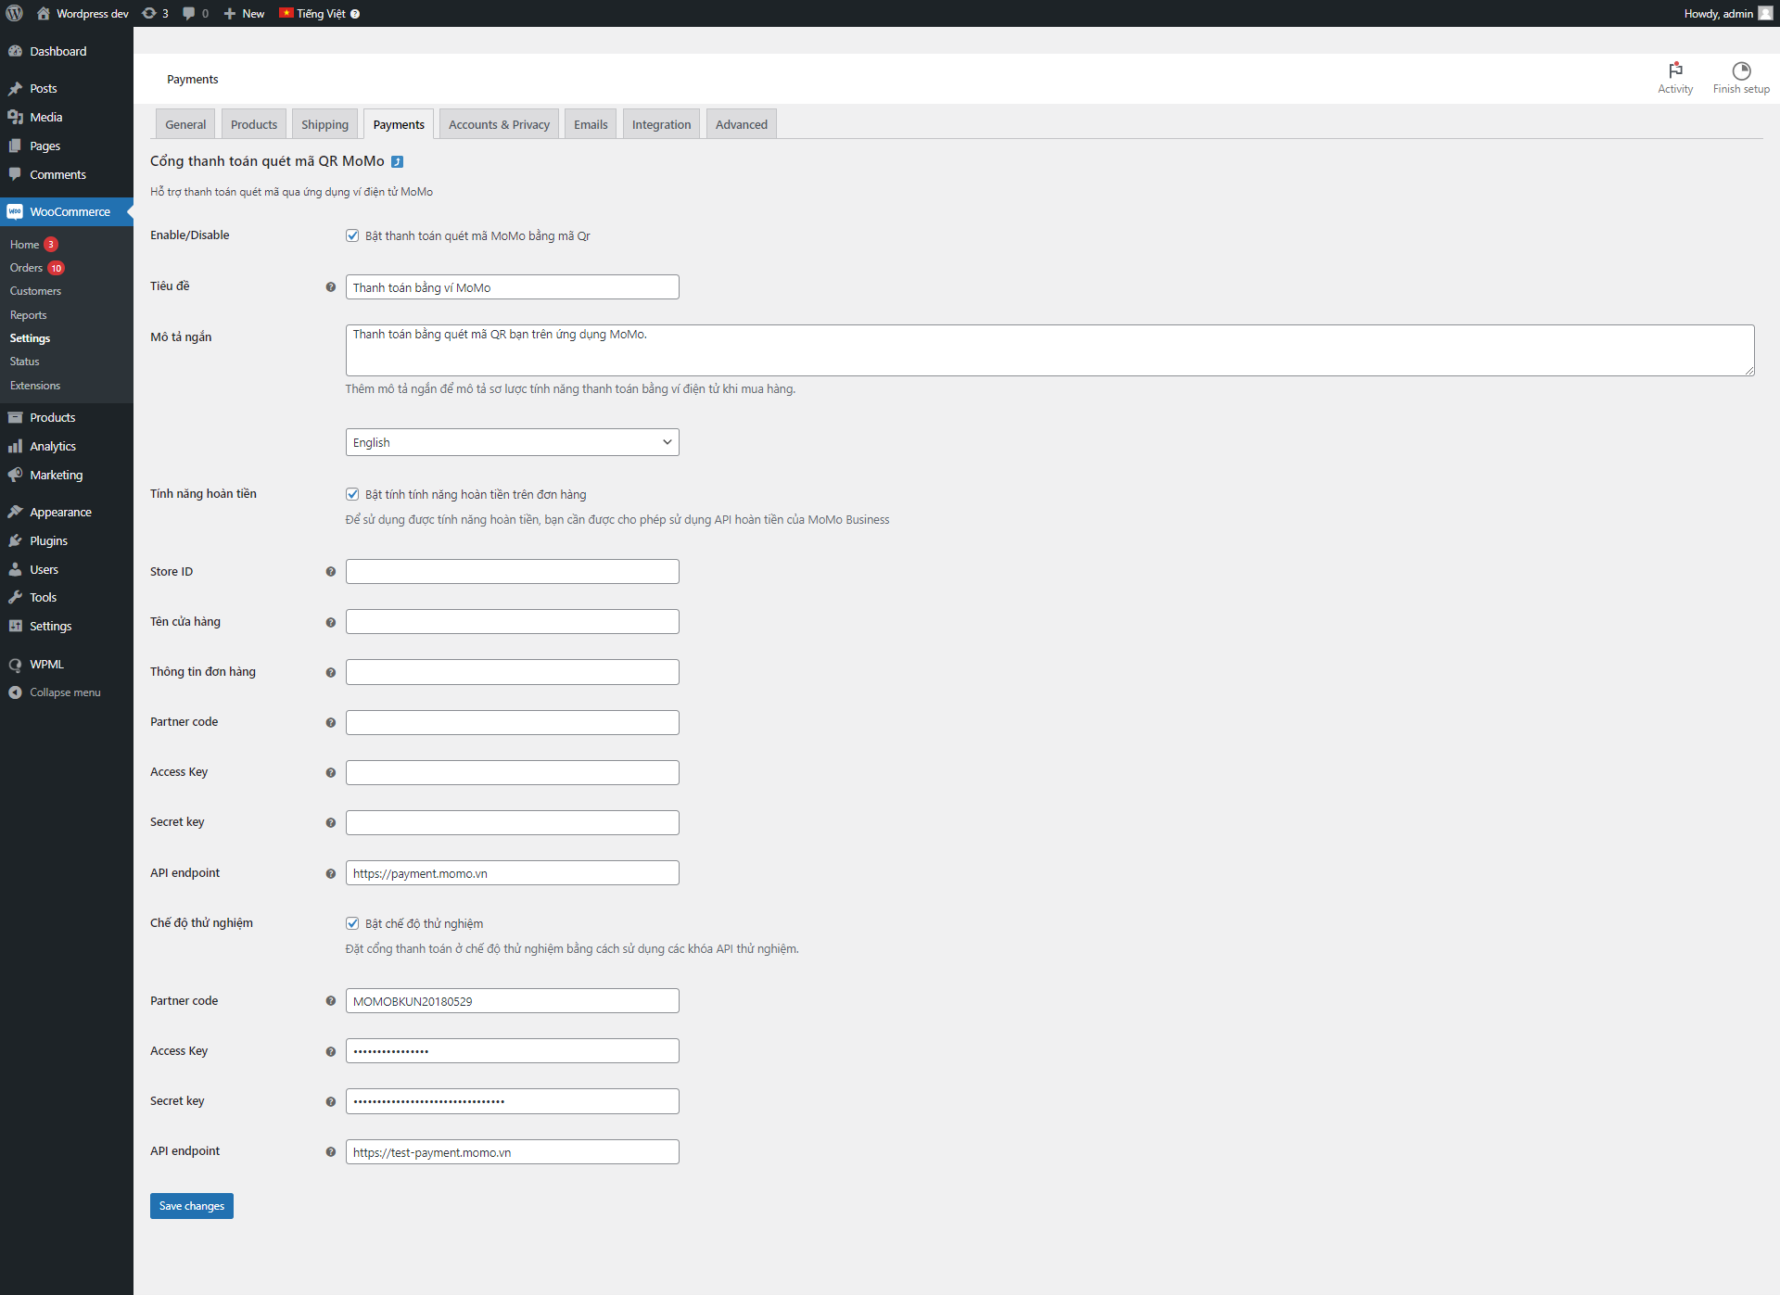The height and width of the screenshot is (1295, 1780).
Task: Open the Tools menu in sidebar
Action: (43, 597)
